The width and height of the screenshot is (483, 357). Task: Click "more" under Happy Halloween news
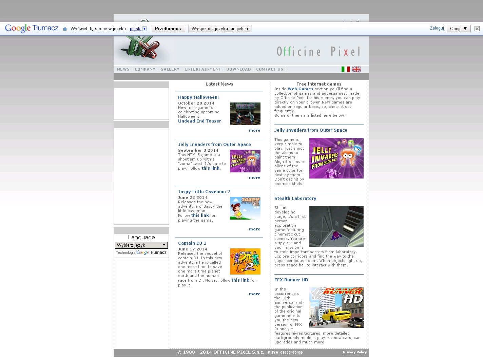(254, 130)
